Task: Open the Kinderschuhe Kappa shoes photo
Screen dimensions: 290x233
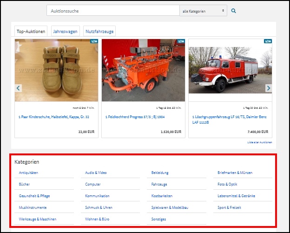Action: coord(56,70)
